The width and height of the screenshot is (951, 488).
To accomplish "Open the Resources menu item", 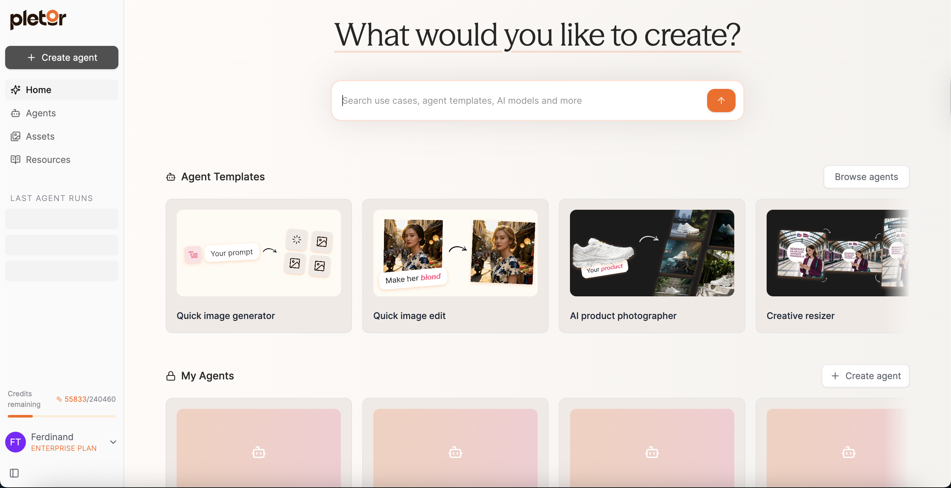I will [48, 159].
